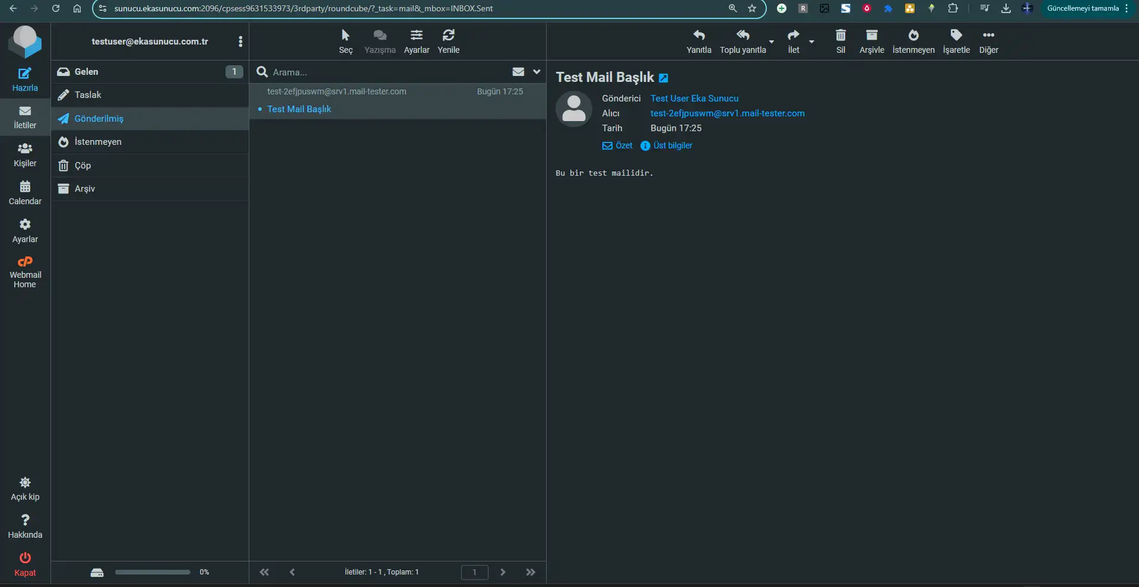Go to first page of message list
The height and width of the screenshot is (587, 1139).
point(264,572)
